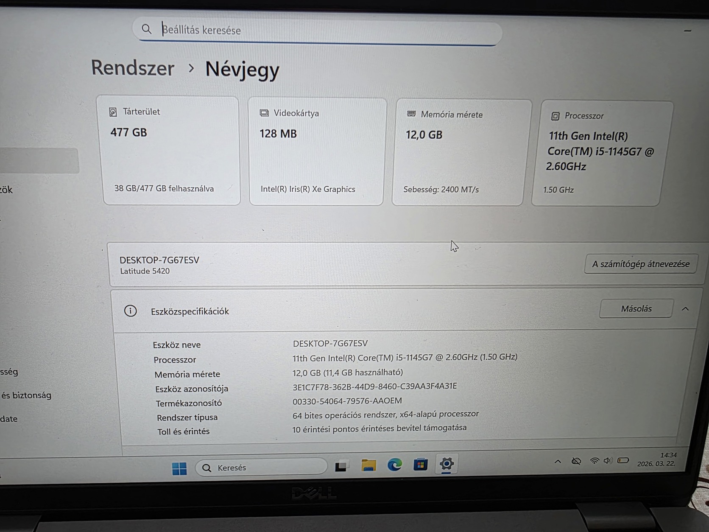Viewport: 709px width, 532px height.
Task: Click the Memória mérete RAM icon
Action: 411,114
